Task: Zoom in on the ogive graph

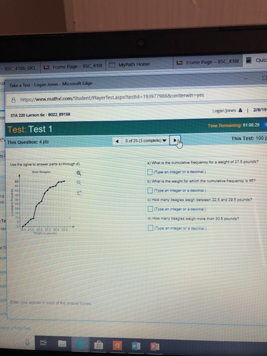Action: point(79,173)
